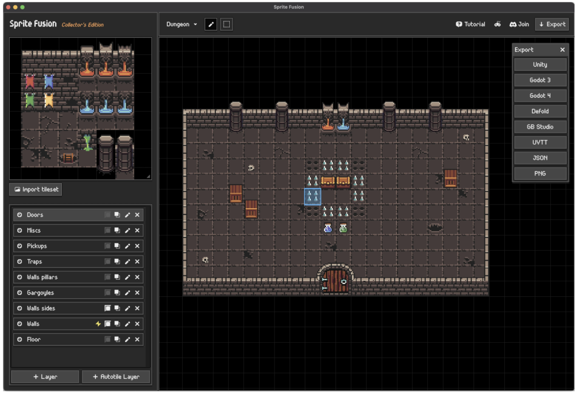Click the wooden door on the map
Viewport: 577px width, 395px height.
point(335,280)
